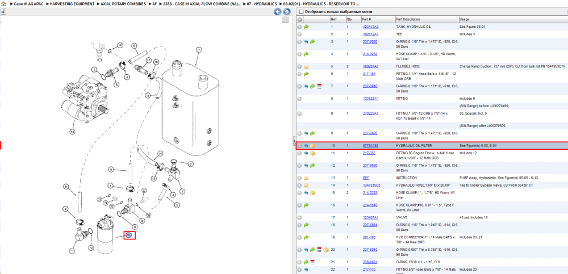
Task: Click 'See Figure(s) 8-03, 8-04' usage text
Action: point(478,146)
